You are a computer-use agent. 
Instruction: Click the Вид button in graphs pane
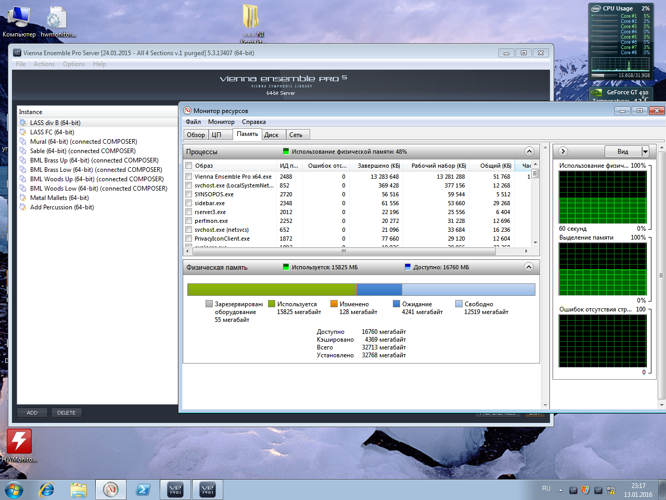(x=623, y=152)
